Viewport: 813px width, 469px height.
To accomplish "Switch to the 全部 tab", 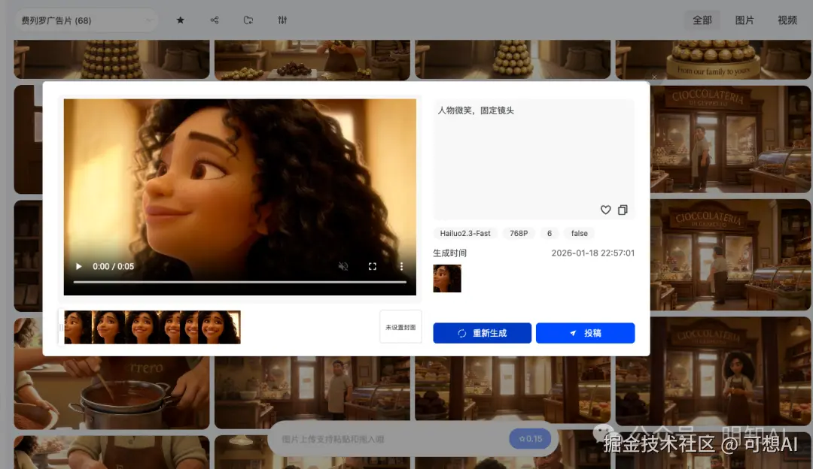I will point(702,20).
